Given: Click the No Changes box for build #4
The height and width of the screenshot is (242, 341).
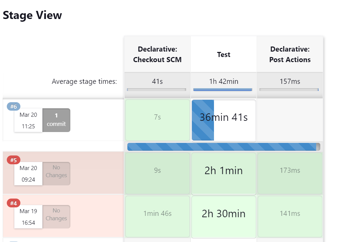Looking at the screenshot, I should click(56, 217).
